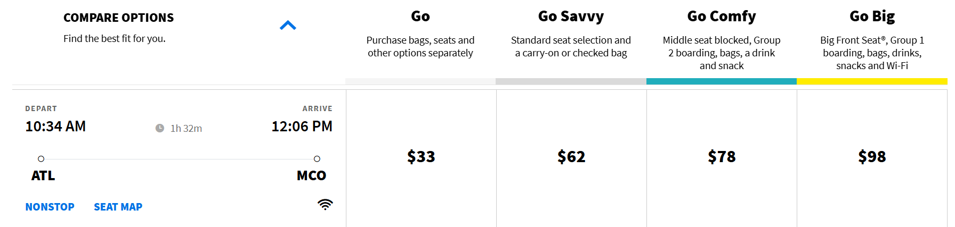Click the teal Go Comfy color bar
The width and height of the screenshot is (955, 227).
(x=722, y=81)
